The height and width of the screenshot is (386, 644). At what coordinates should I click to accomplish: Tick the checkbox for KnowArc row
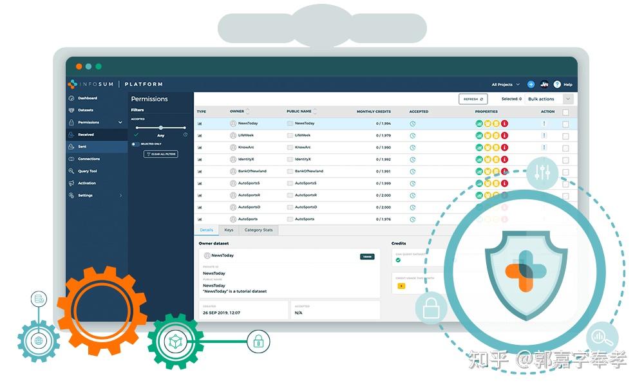[x=565, y=148]
